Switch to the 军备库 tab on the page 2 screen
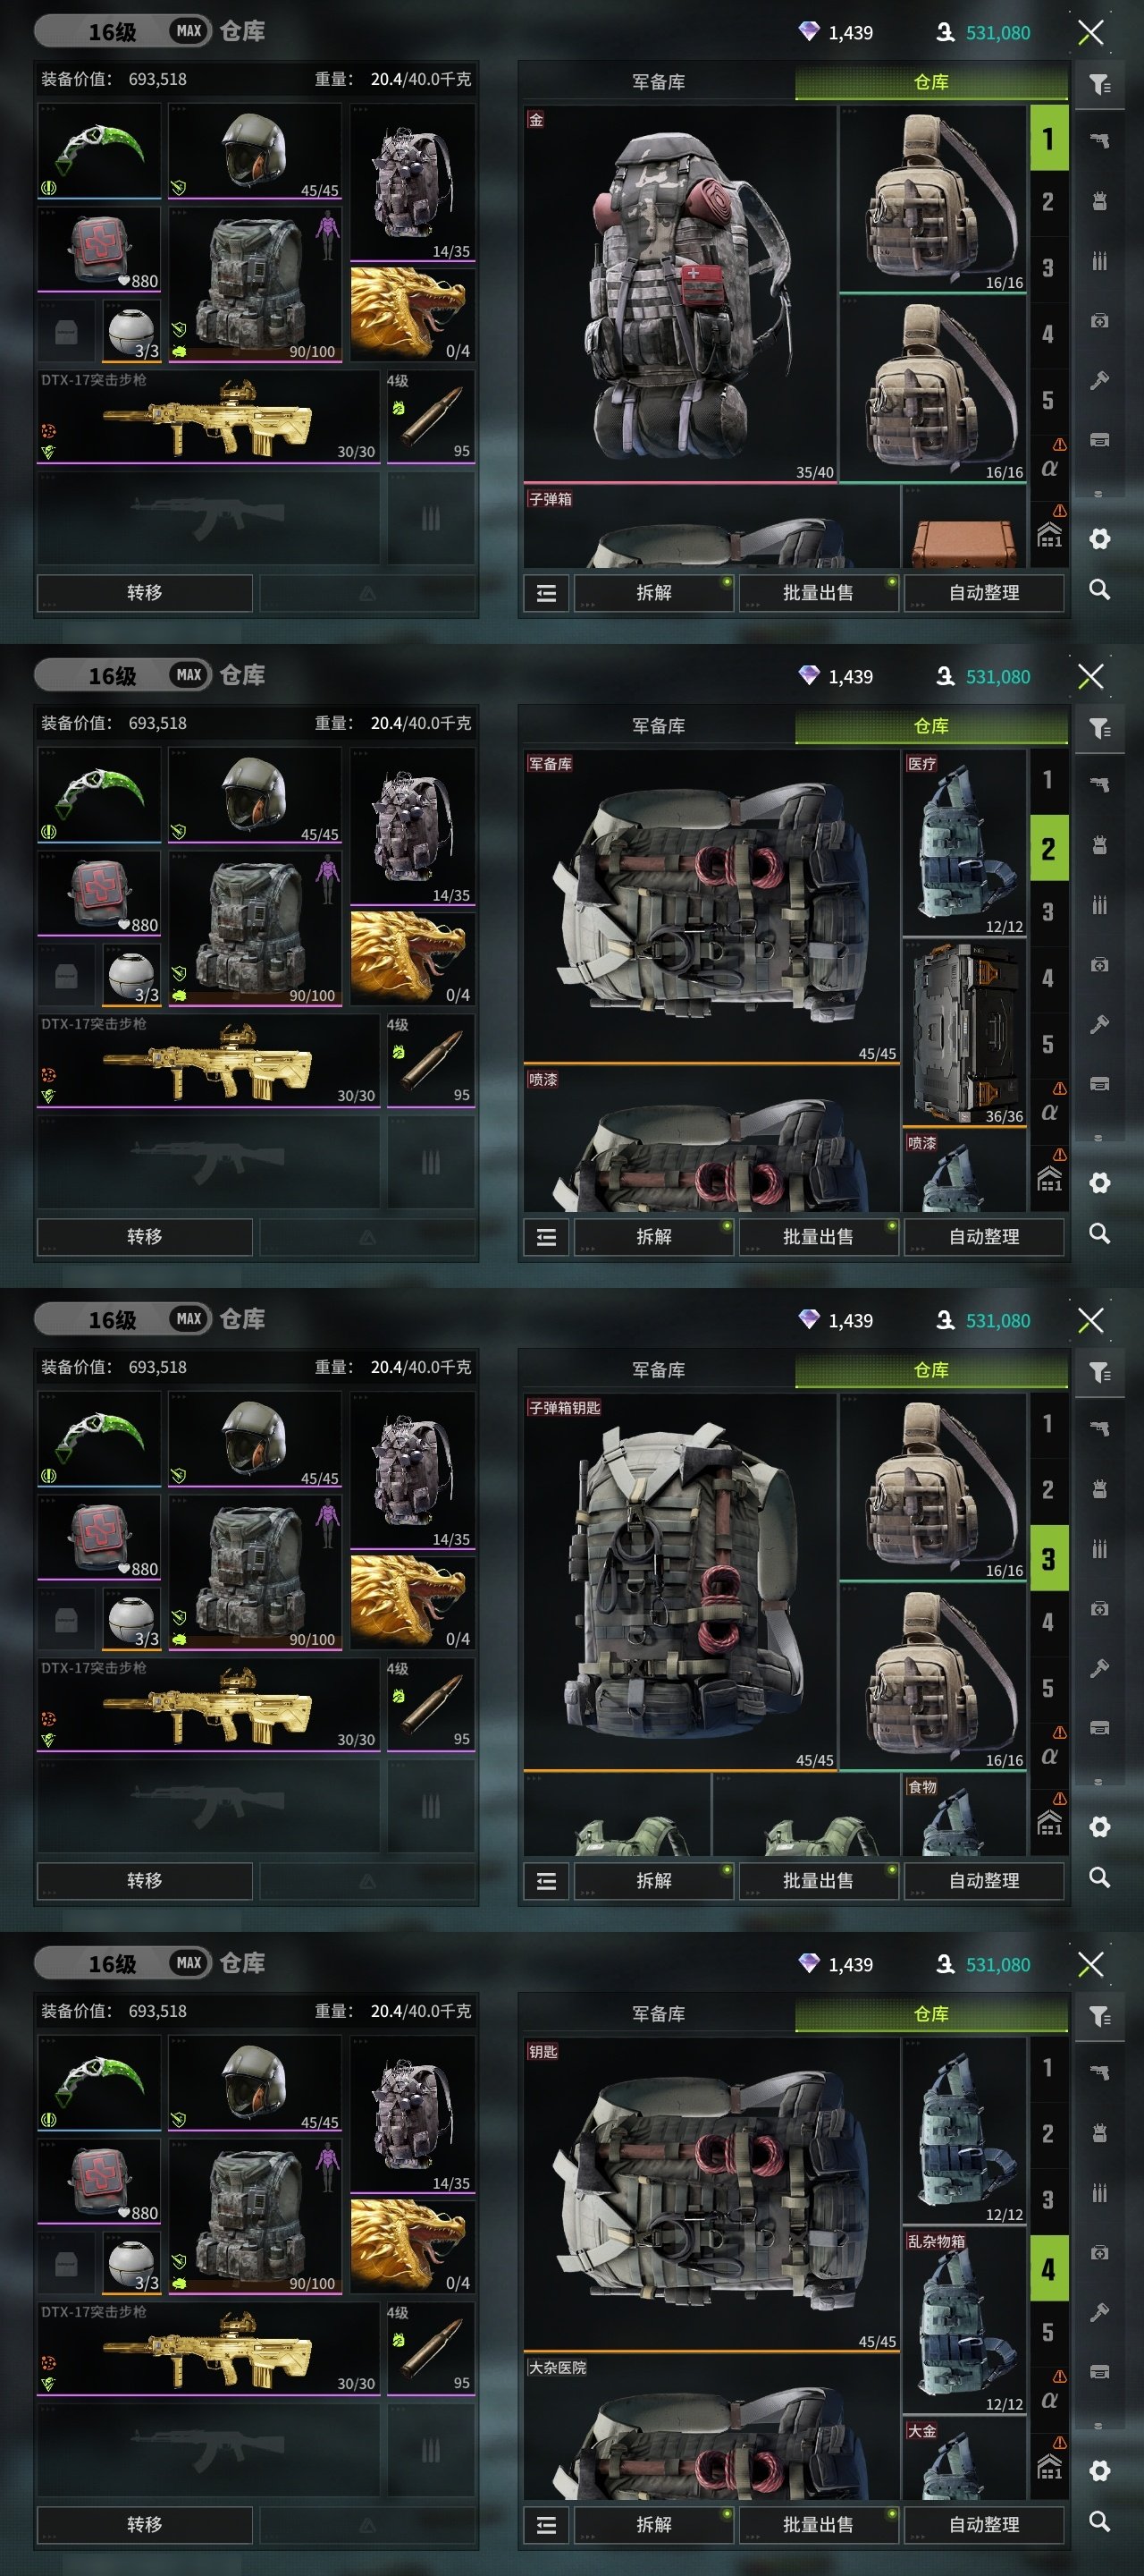 659,726
